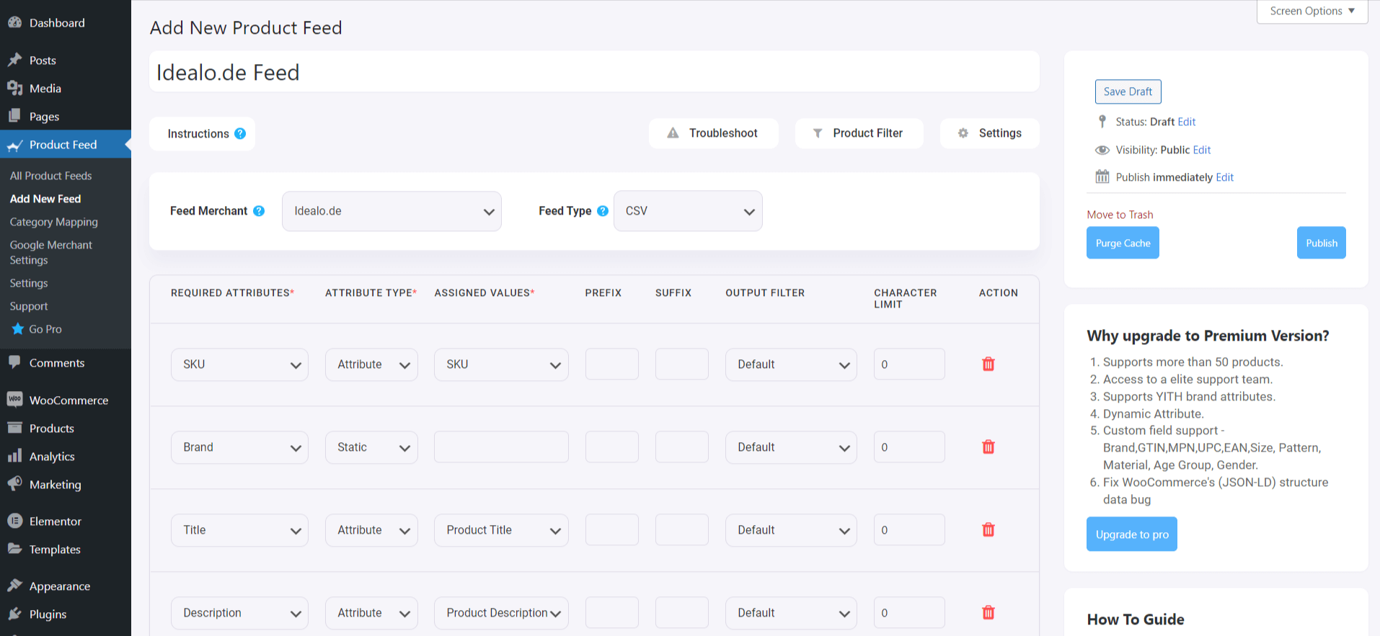
Task: Click the Publish button
Action: 1320,243
